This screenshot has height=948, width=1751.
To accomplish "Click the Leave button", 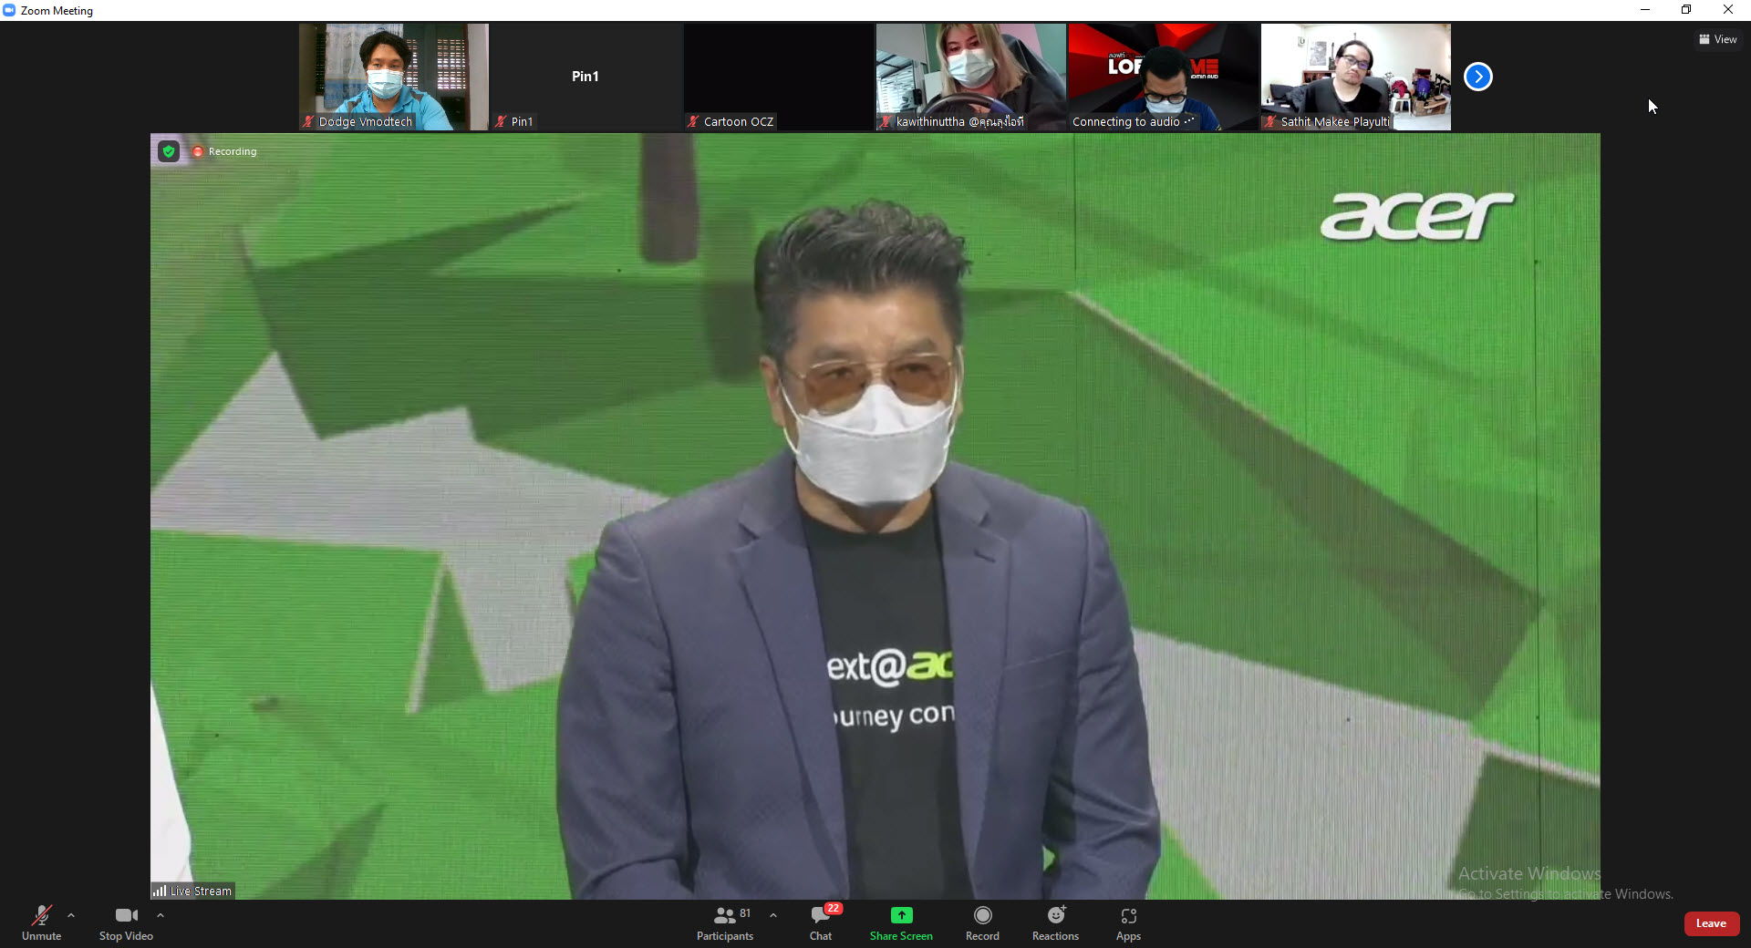I will pyautogui.click(x=1712, y=923).
